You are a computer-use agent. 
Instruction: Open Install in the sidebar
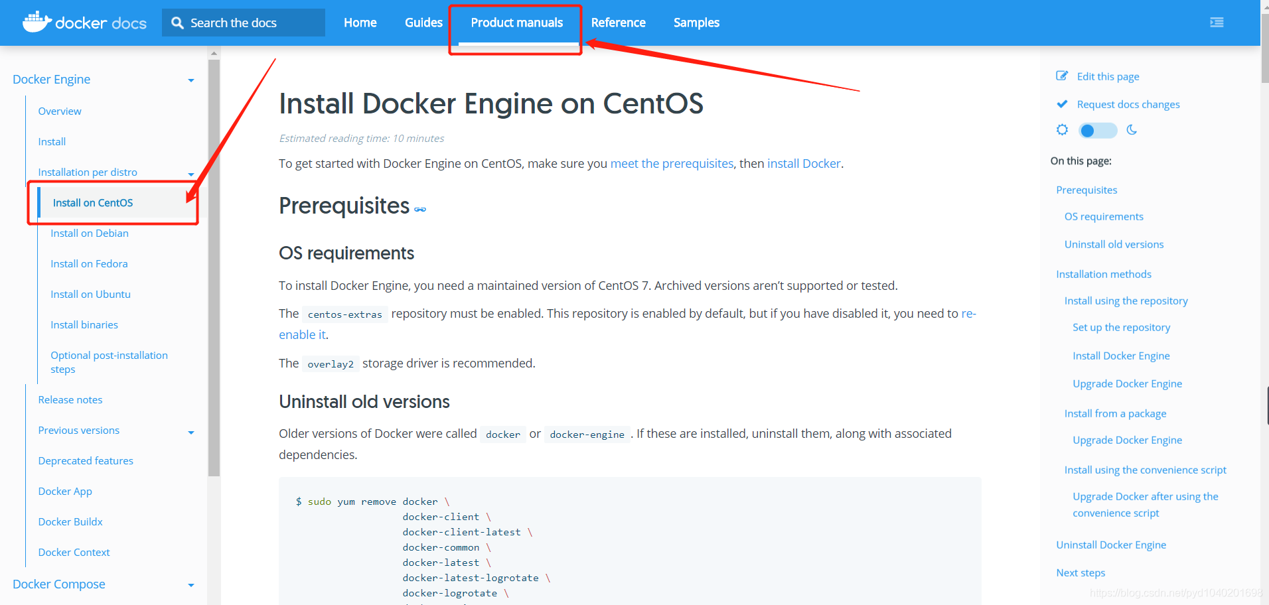pyautogui.click(x=52, y=141)
